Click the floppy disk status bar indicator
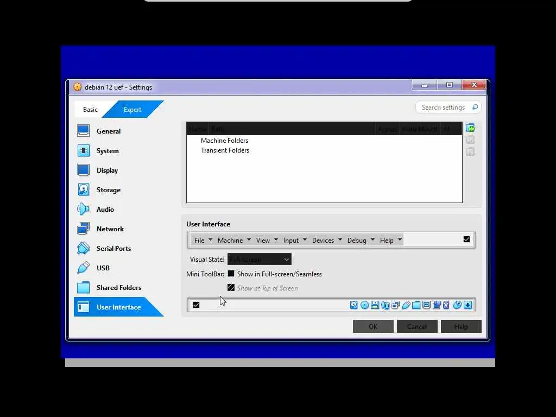 click(x=375, y=305)
